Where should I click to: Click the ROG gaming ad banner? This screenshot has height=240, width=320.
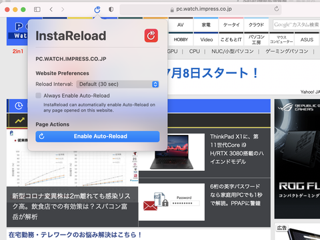click(x=297, y=159)
